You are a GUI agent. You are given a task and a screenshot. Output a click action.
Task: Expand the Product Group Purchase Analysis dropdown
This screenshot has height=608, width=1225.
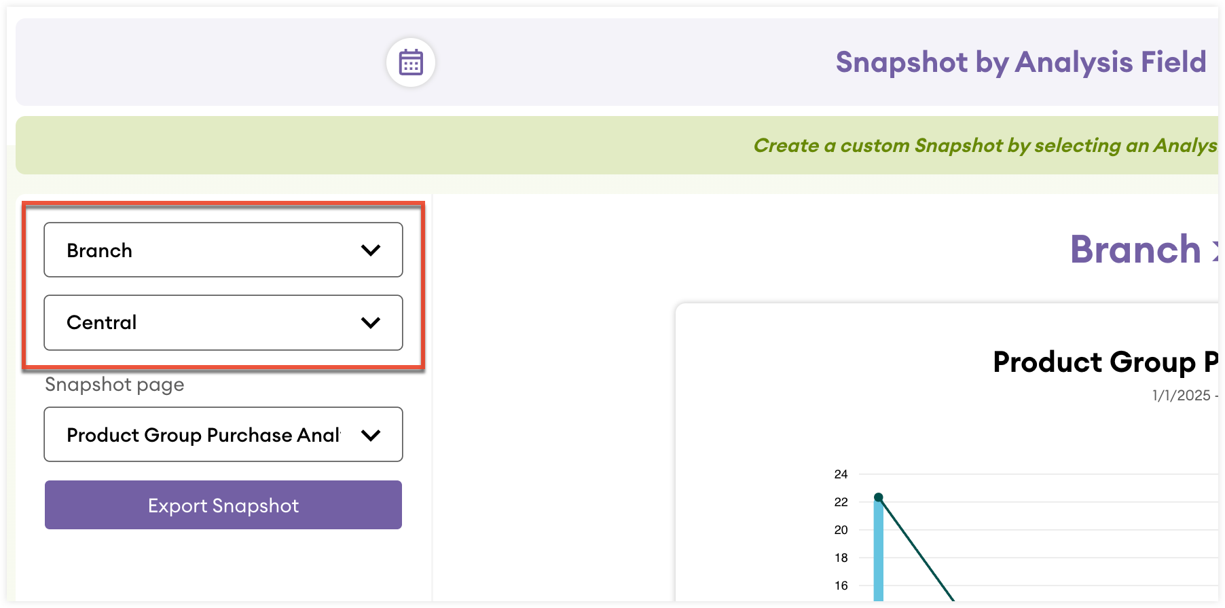[x=204, y=434]
